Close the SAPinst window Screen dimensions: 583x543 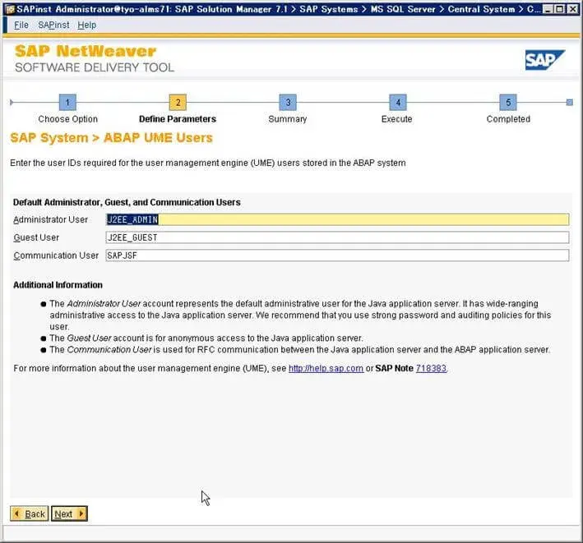coord(572,9)
